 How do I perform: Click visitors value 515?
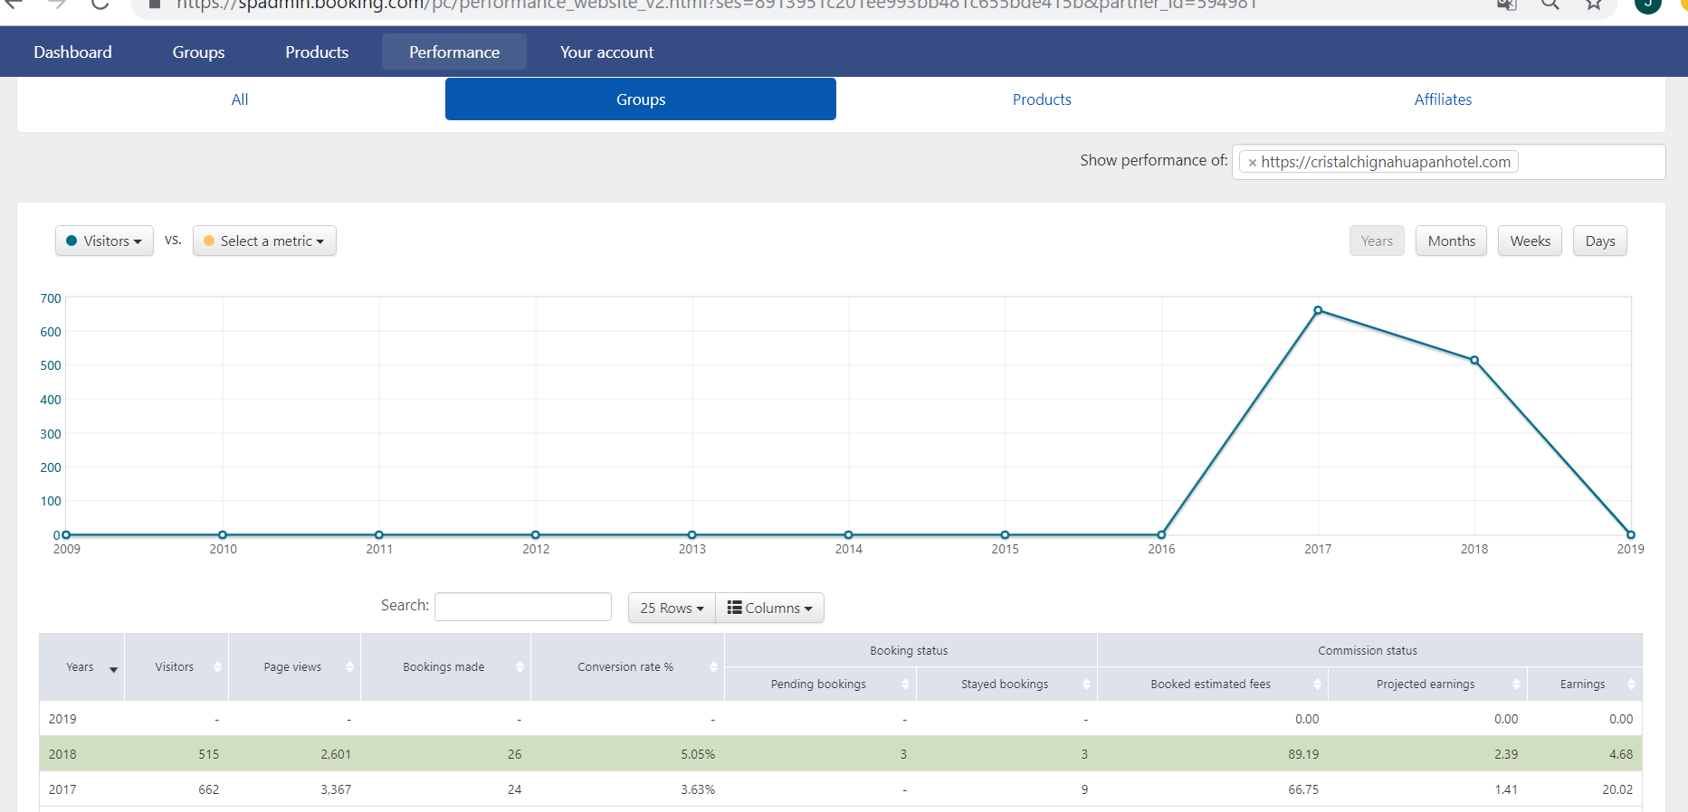click(x=209, y=754)
